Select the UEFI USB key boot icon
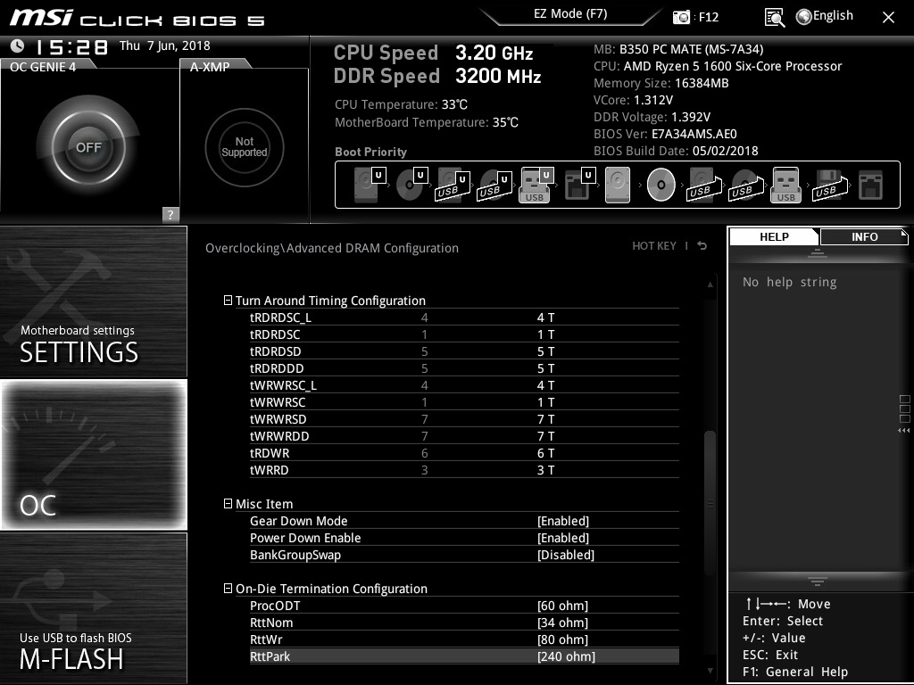The image size is (914, 685). click(x=536, y=186)
